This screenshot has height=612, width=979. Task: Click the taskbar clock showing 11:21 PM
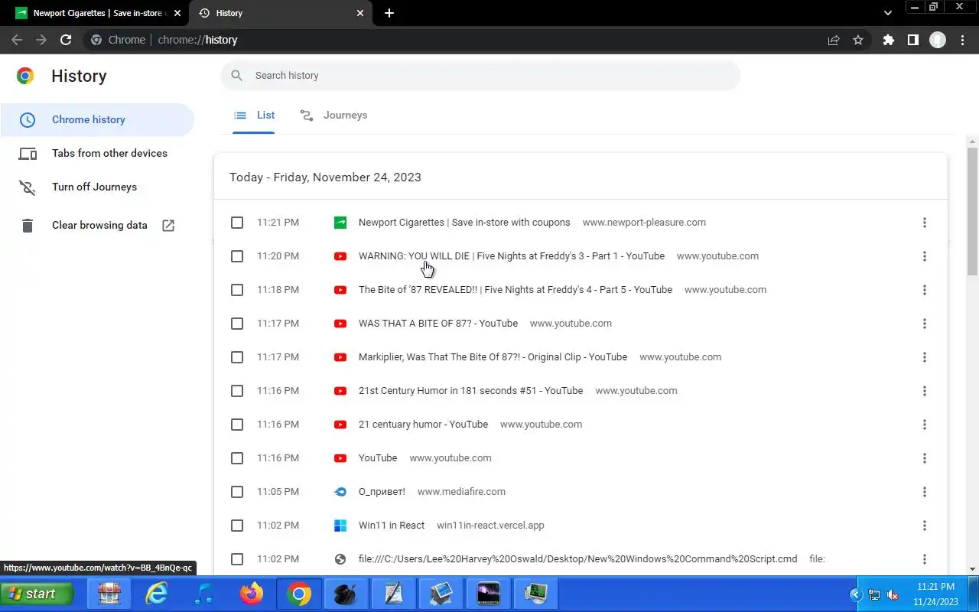pos(935,594)
